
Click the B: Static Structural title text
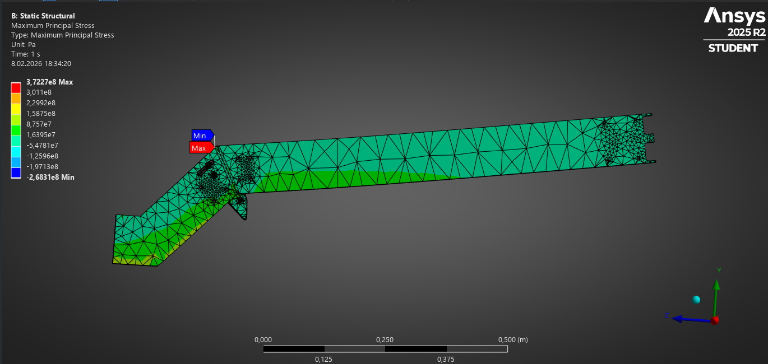click(x=43, y=16)
